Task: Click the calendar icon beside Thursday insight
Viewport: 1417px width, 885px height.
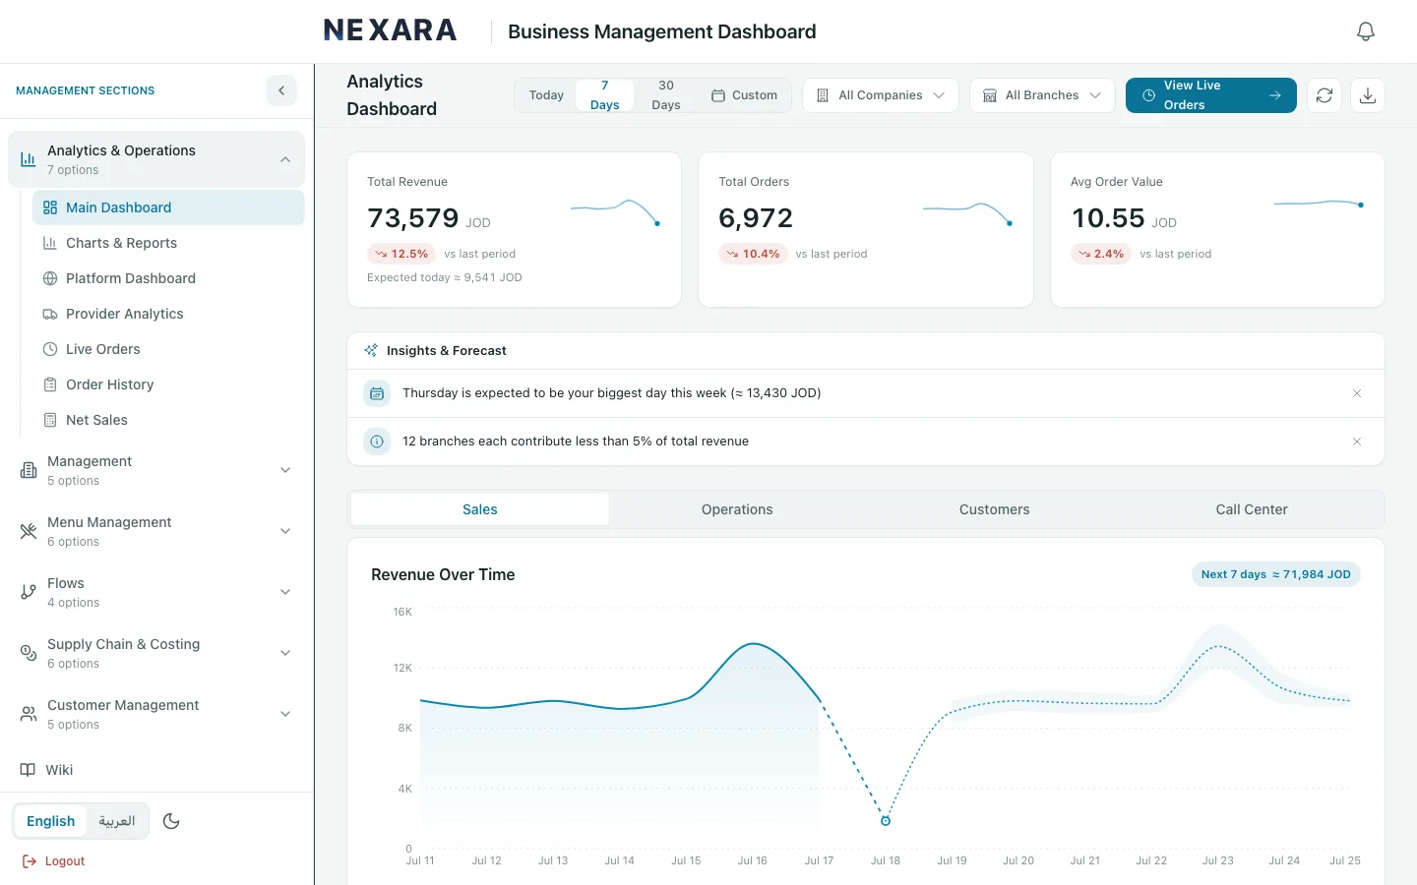Action: (x=377, y=393)
